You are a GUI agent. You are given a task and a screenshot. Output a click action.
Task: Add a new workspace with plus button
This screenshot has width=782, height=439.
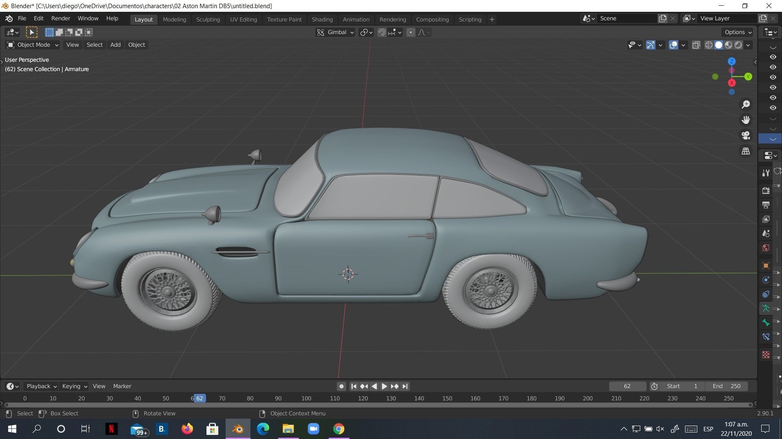tap(492, 20)
